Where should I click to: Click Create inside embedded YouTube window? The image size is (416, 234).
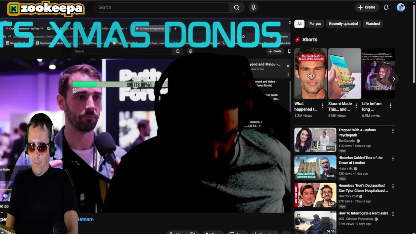(275, 51)
